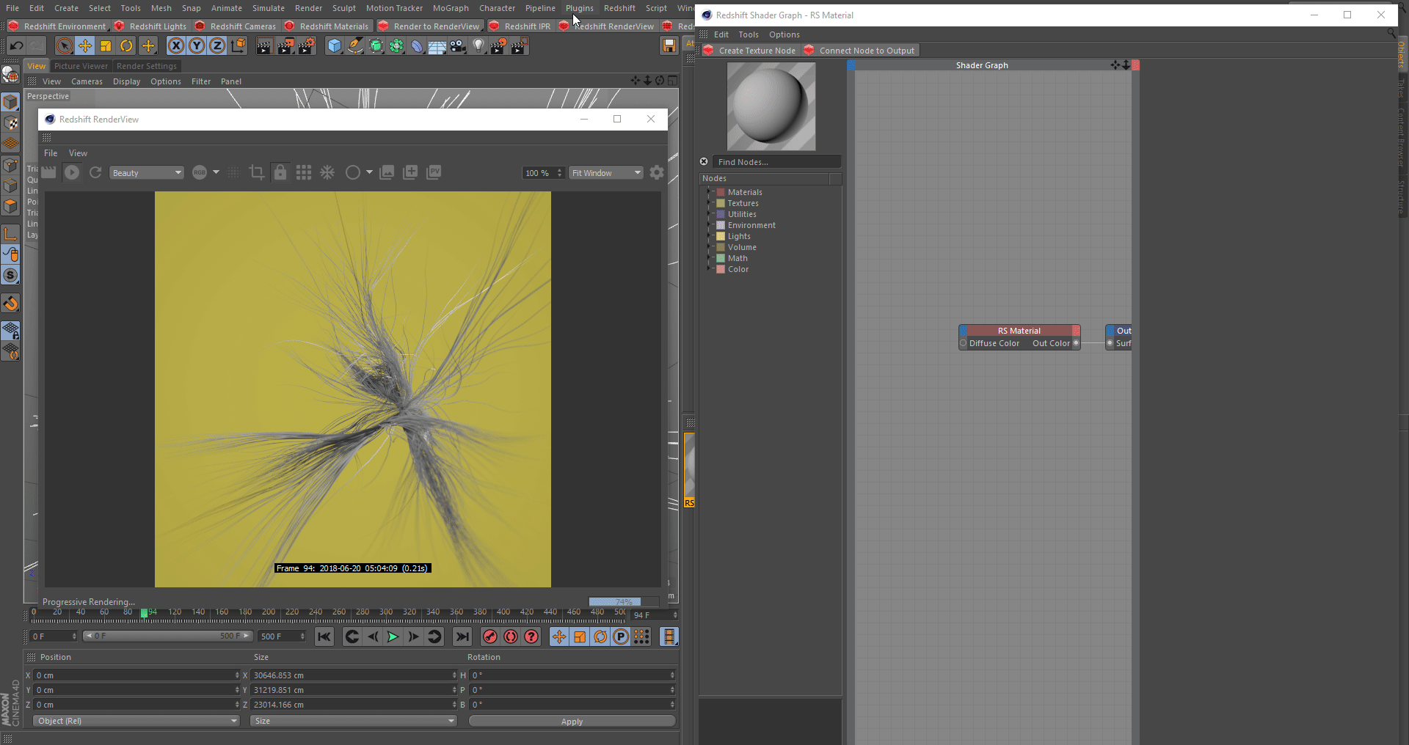Open the Simulate menu

(269, 8)
